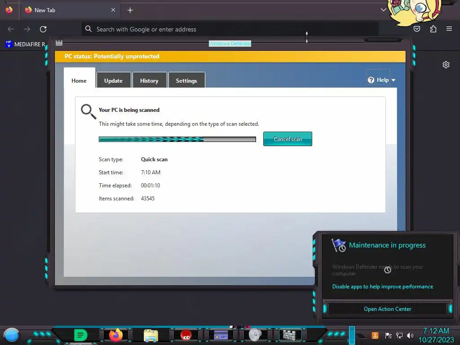Go back in Firefox

click(x=11, y=29)
